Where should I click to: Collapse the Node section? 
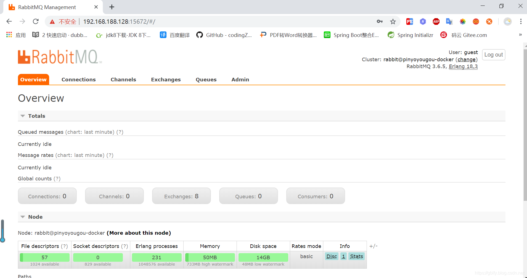pyautogui.click(x=35, y=217)
